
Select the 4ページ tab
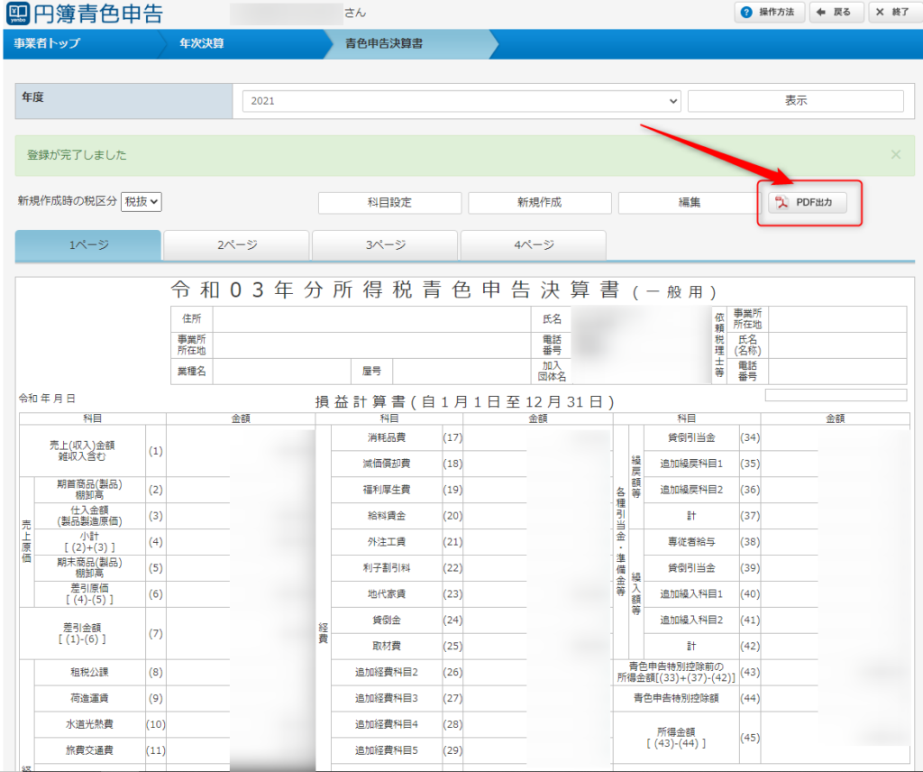coord(533,244)
